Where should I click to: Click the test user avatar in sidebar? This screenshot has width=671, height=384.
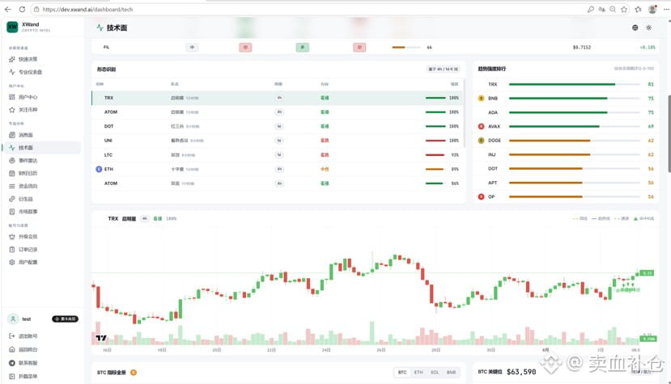tap(13, 319)
